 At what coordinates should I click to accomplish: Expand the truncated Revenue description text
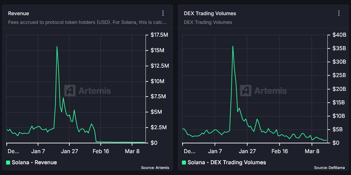[87, 23]
